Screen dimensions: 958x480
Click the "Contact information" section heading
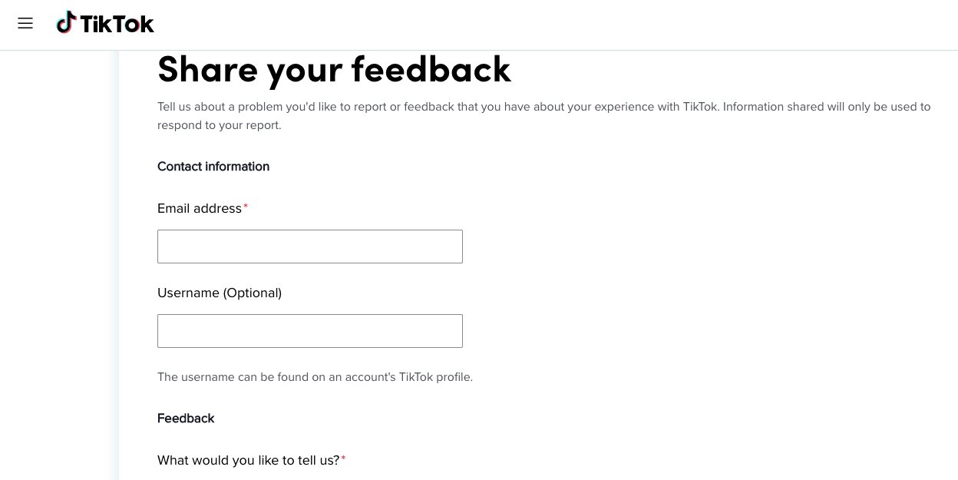pos(213,167)
